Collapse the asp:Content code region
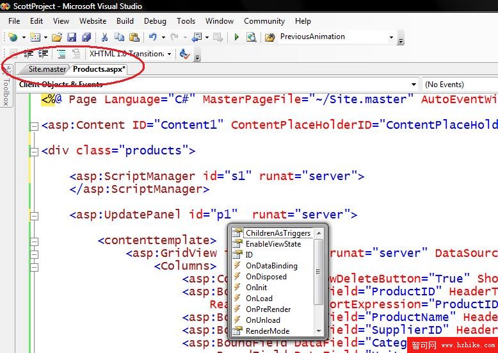This screenshot has width=498, height=353. click(x=34, y=126)
